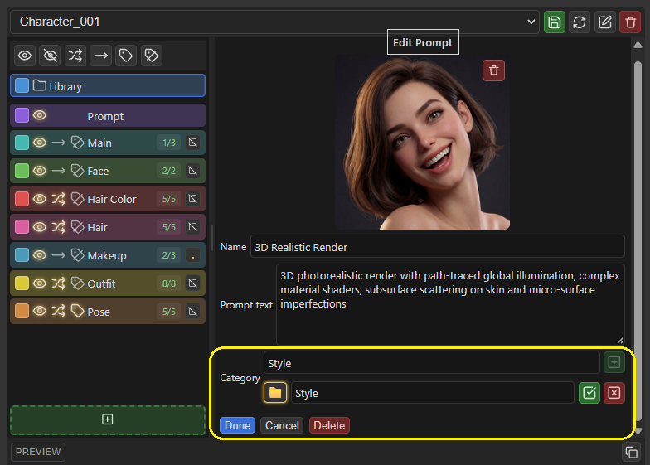Image resolution: width=650 pixels, height=465 pixels.
Task: Click the crossed-image icon on Hair Color row
Action: [x=192, y=199]
